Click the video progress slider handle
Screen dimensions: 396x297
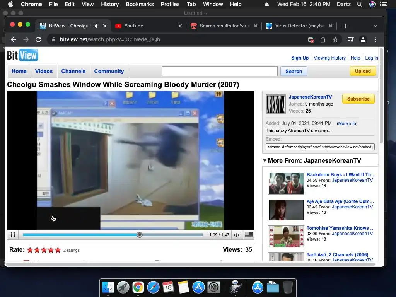(x=139, y=235)
